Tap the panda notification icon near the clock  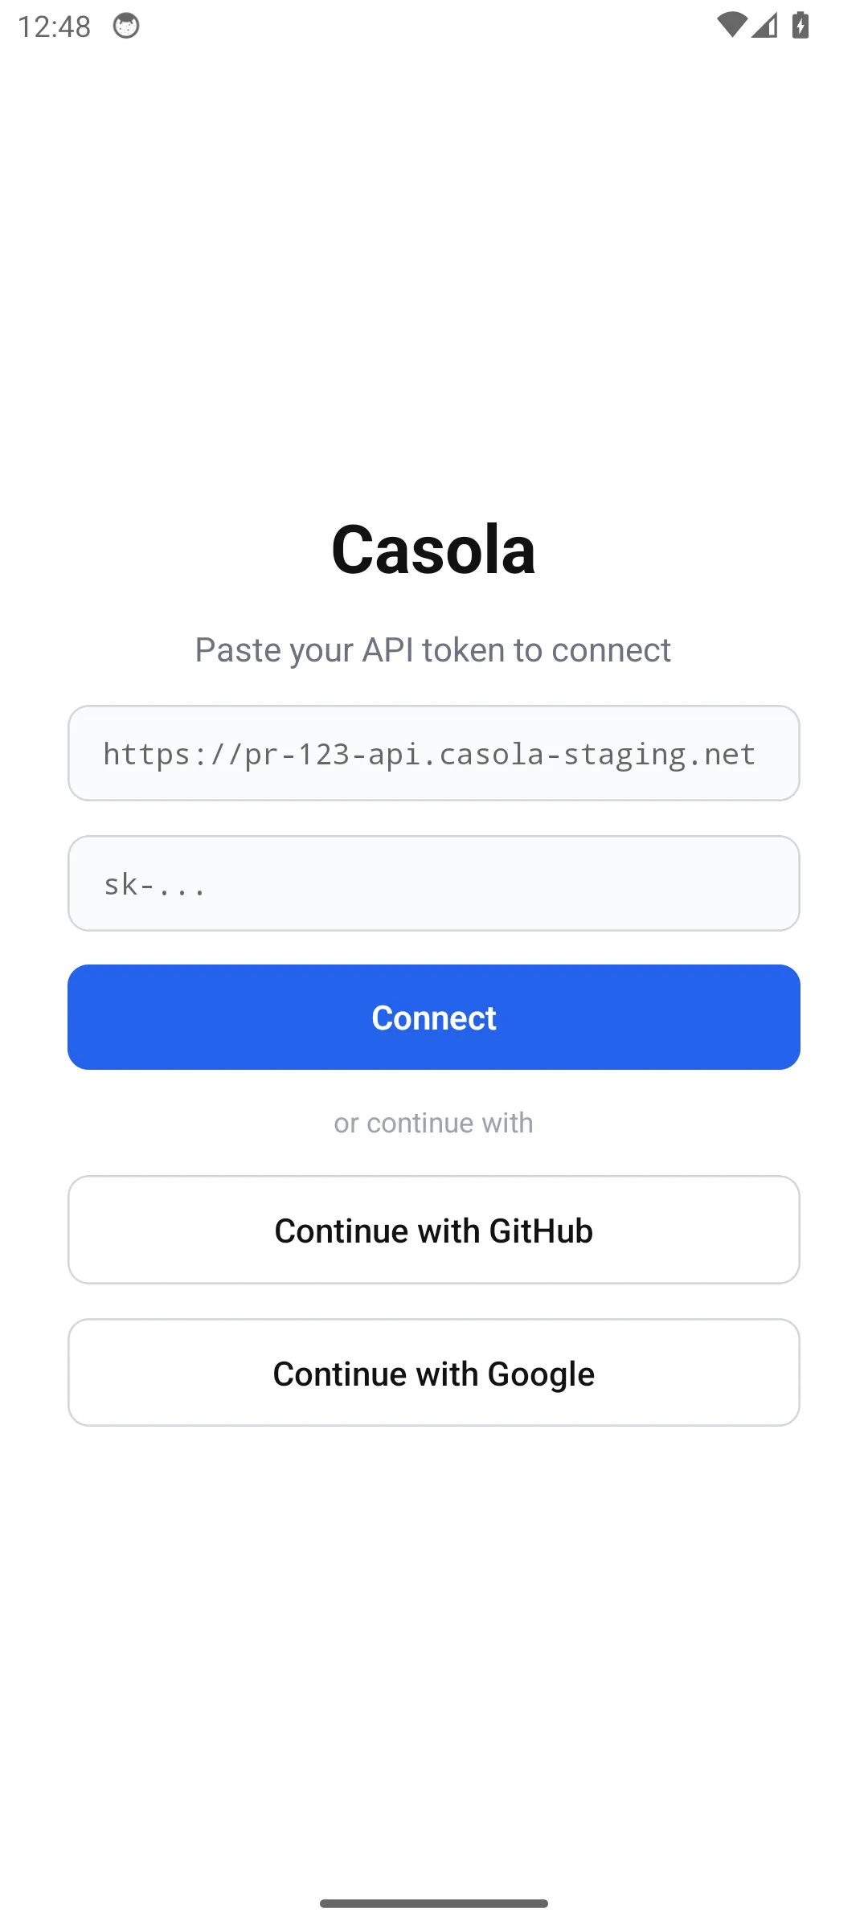point(127,26)
